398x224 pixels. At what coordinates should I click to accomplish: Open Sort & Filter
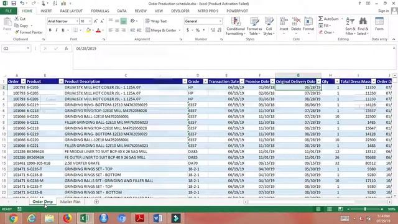350,26
